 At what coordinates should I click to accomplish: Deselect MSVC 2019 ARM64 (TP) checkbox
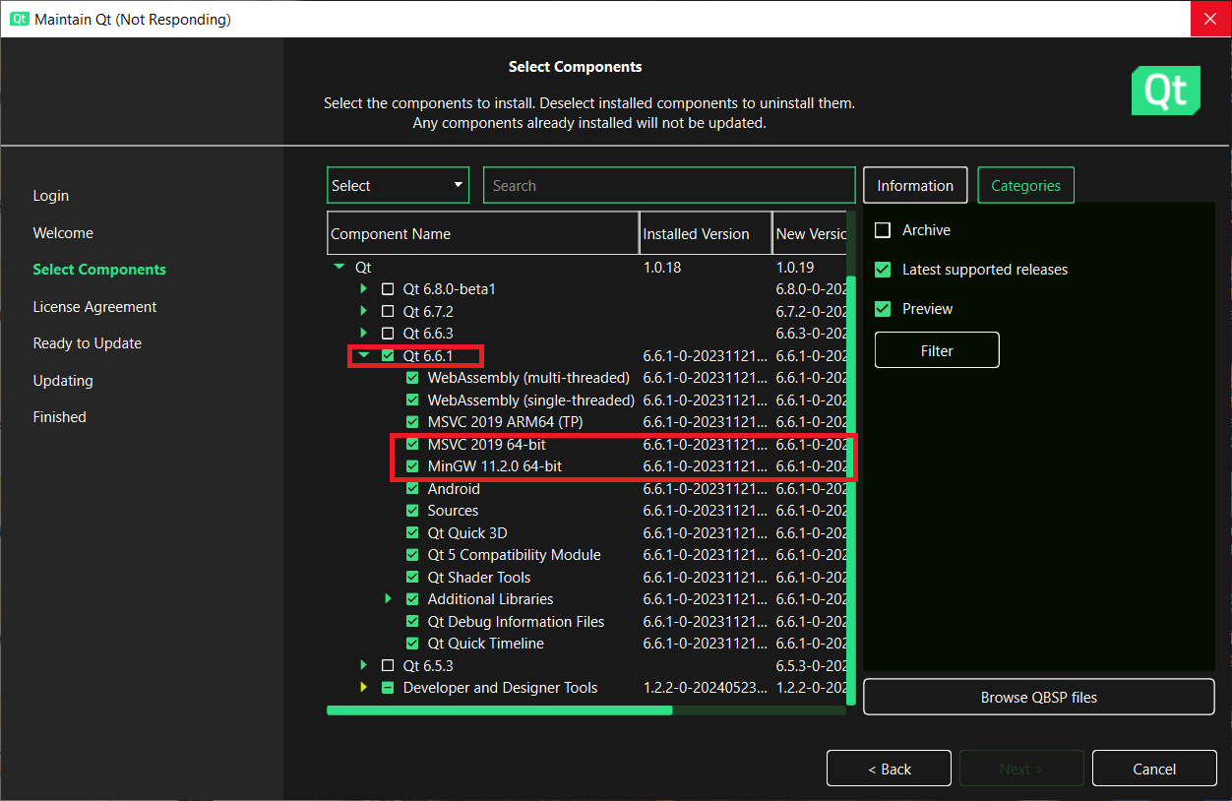coord(412,422)
